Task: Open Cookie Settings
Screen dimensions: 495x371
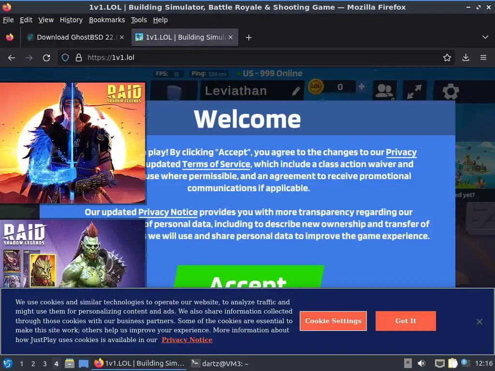Action: coord(333,321)
